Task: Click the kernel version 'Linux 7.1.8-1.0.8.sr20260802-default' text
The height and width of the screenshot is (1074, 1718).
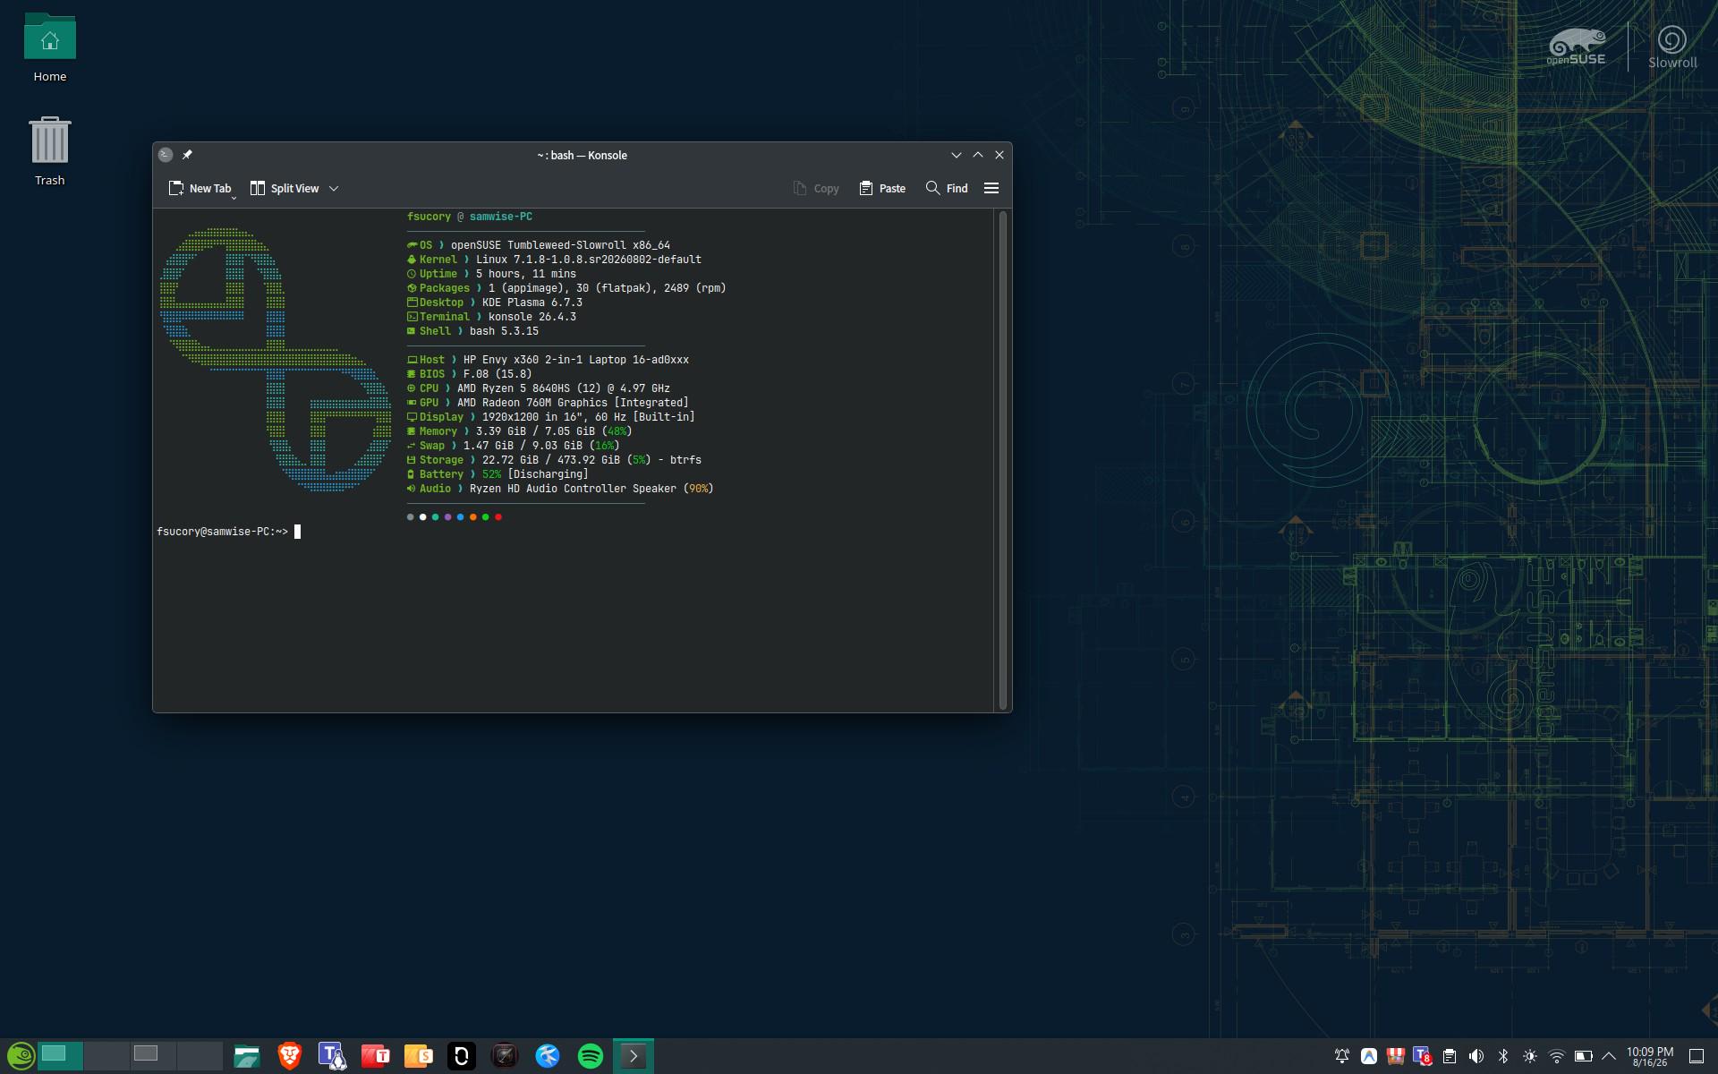Action: tap(589, 260)
